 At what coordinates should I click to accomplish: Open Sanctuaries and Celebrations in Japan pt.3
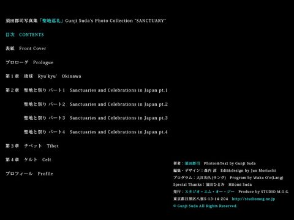[96, 118]
